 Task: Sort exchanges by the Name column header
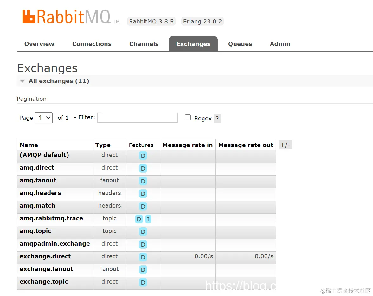29,145
